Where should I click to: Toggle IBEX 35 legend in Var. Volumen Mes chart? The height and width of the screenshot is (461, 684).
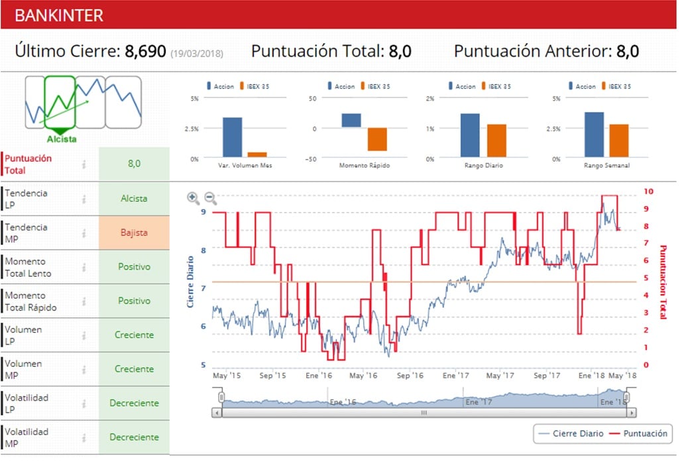point(255,86)
